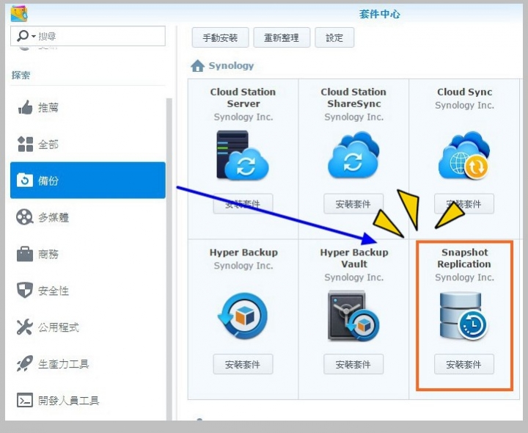Select the 公用程式 wrench icon
The width and height of the screenshot is (528, 433).
(25, 327)
